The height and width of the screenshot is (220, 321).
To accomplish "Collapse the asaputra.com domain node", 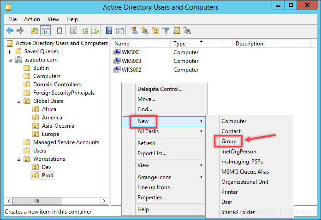I will (10, 60).
